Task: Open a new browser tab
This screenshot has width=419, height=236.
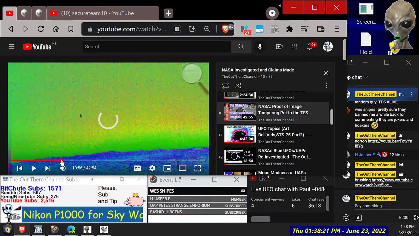Action: 168,13
